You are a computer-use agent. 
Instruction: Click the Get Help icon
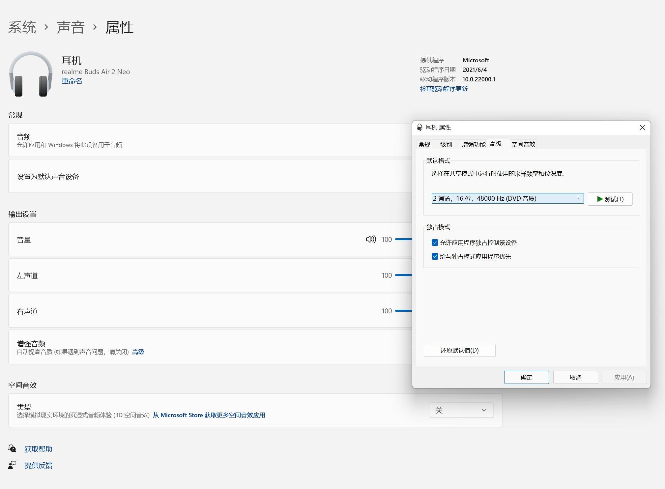[x=12, y=449]
